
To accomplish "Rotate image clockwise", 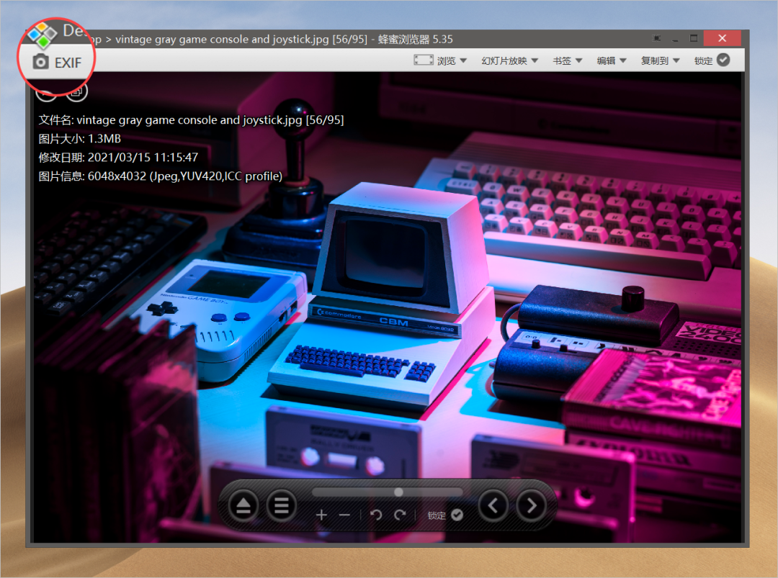I will coord(400,515).
